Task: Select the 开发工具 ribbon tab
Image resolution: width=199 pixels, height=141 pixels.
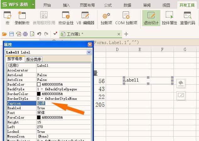Action: (187, 5)
